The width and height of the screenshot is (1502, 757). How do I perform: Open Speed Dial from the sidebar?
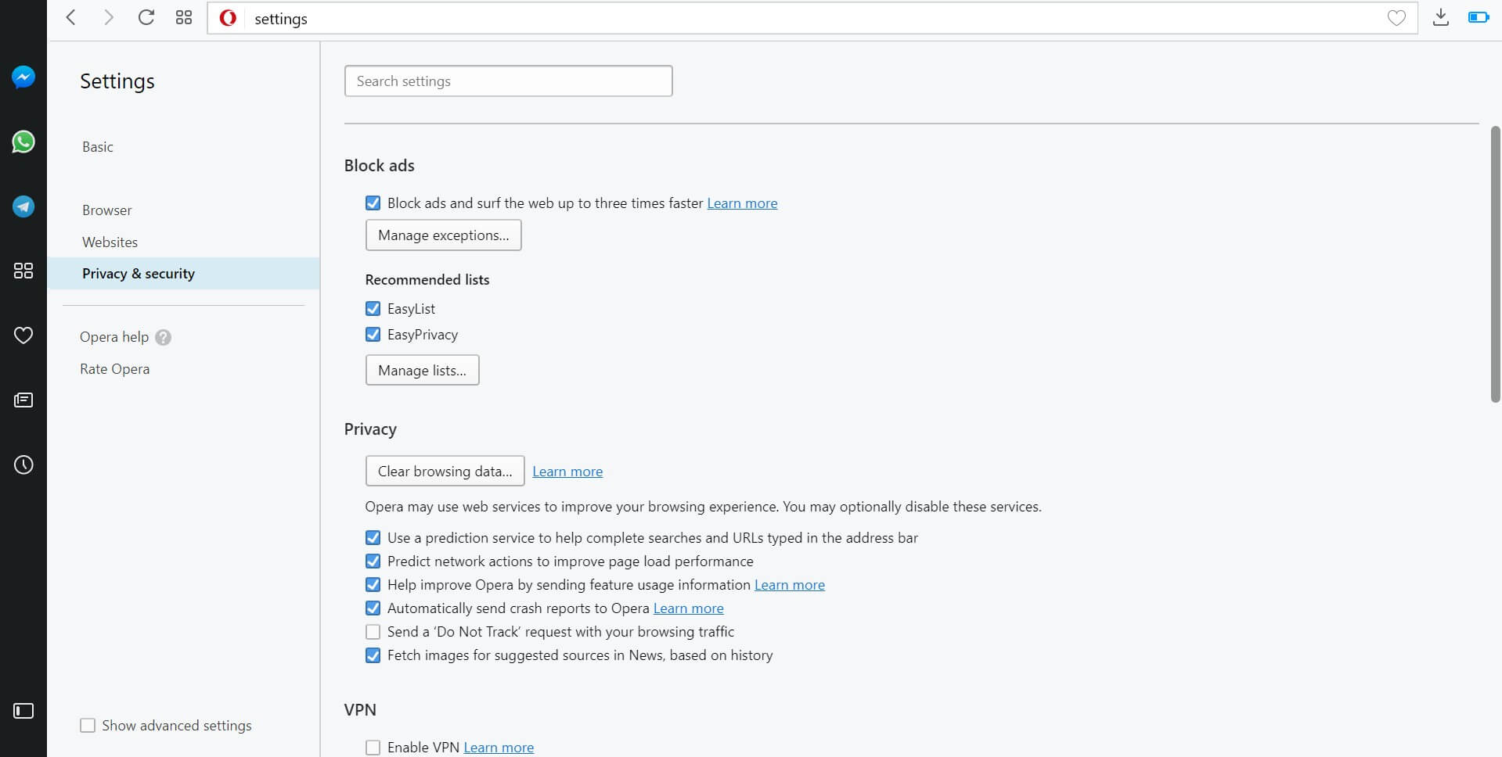tap(23, 271)
